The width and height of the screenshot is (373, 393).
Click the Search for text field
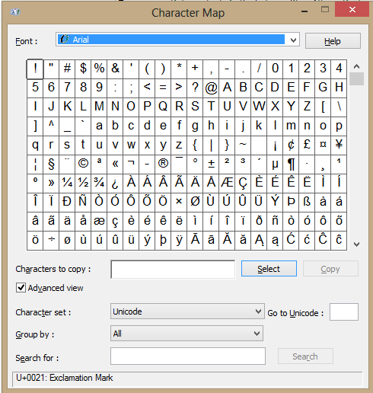[x=188, y=356]
